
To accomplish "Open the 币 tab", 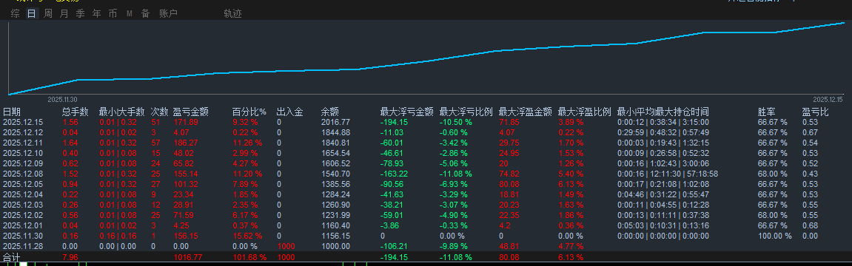I will 113,14.
